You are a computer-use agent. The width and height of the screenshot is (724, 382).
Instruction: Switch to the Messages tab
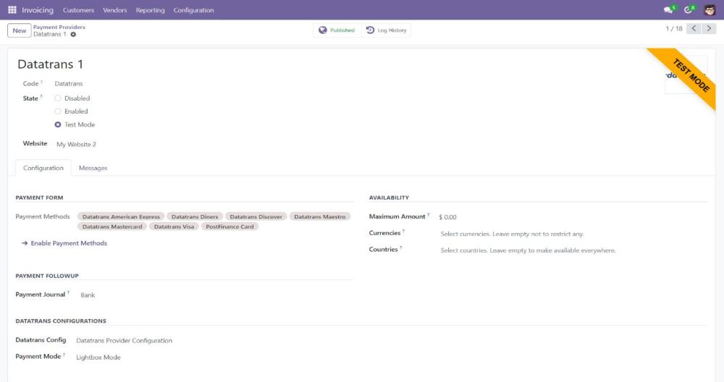(93, 168)
